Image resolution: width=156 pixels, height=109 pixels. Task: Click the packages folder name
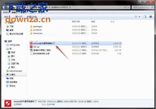[x=38, y=26]
